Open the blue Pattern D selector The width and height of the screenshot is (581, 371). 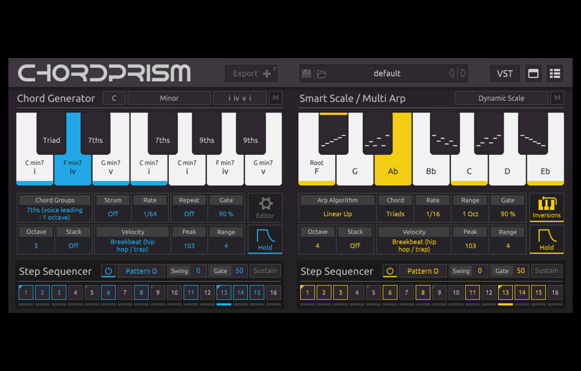tap(141, 271)
